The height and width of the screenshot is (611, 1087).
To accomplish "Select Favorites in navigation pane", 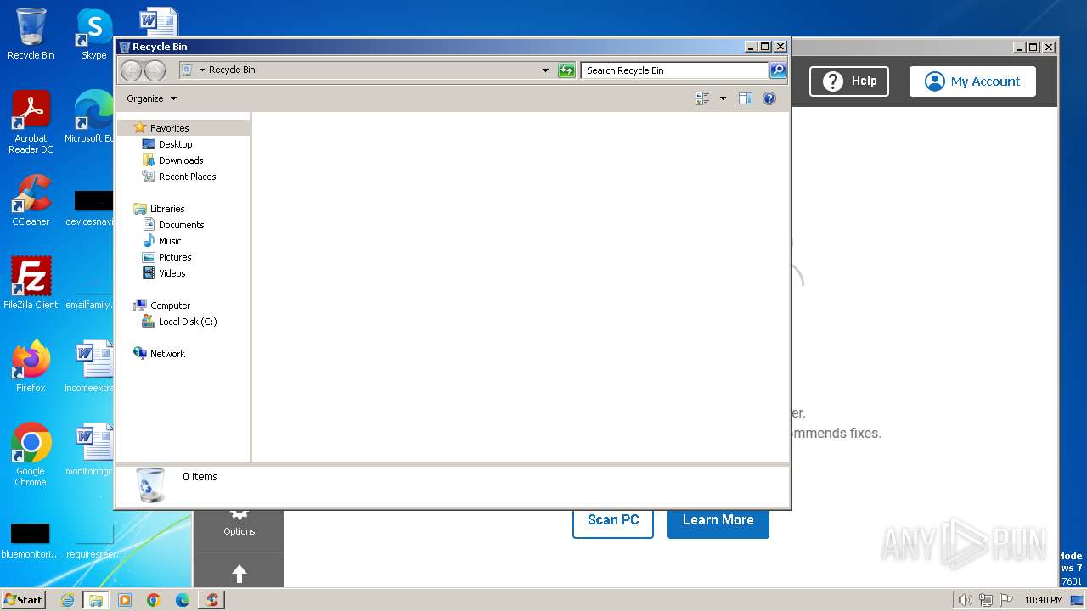I will coord(169,128).
